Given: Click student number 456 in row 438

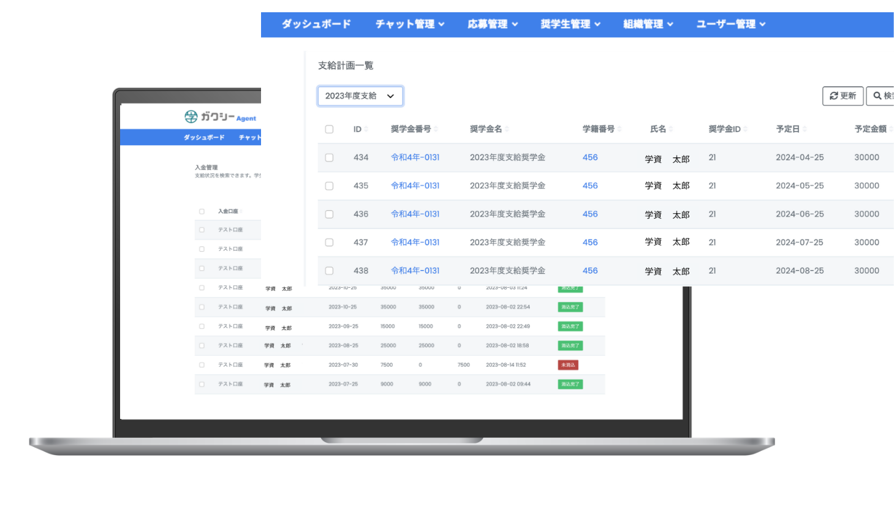Looking at the screenshot, I should [x=590, y=271].
